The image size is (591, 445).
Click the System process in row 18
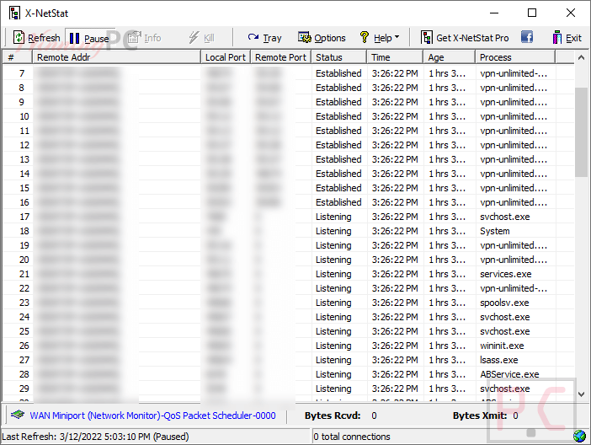tap(494, 231)
